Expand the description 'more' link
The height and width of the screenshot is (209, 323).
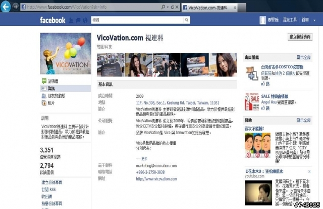tap(142, 159)
